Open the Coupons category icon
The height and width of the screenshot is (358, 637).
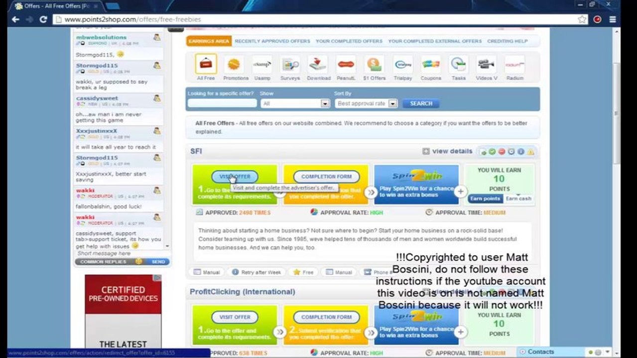(431, 65)
